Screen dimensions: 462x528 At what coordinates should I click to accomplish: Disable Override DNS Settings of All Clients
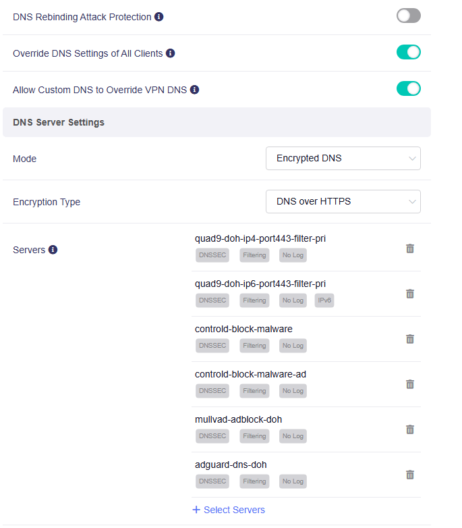pyautogui.click(x=409, y=52)
